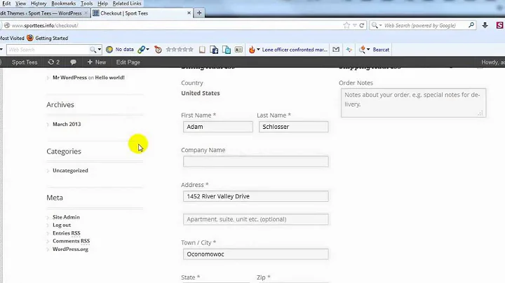Click the Order Notes text area

[414, 103]
